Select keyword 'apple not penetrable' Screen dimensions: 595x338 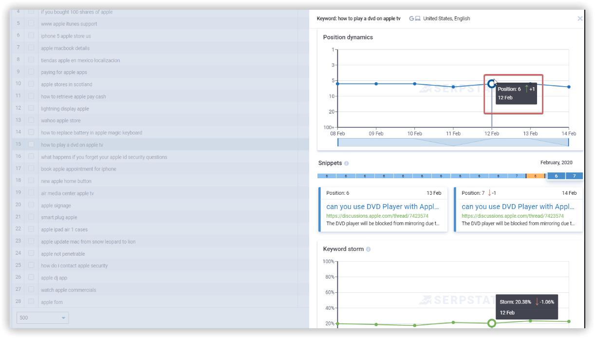coord(63,254)
